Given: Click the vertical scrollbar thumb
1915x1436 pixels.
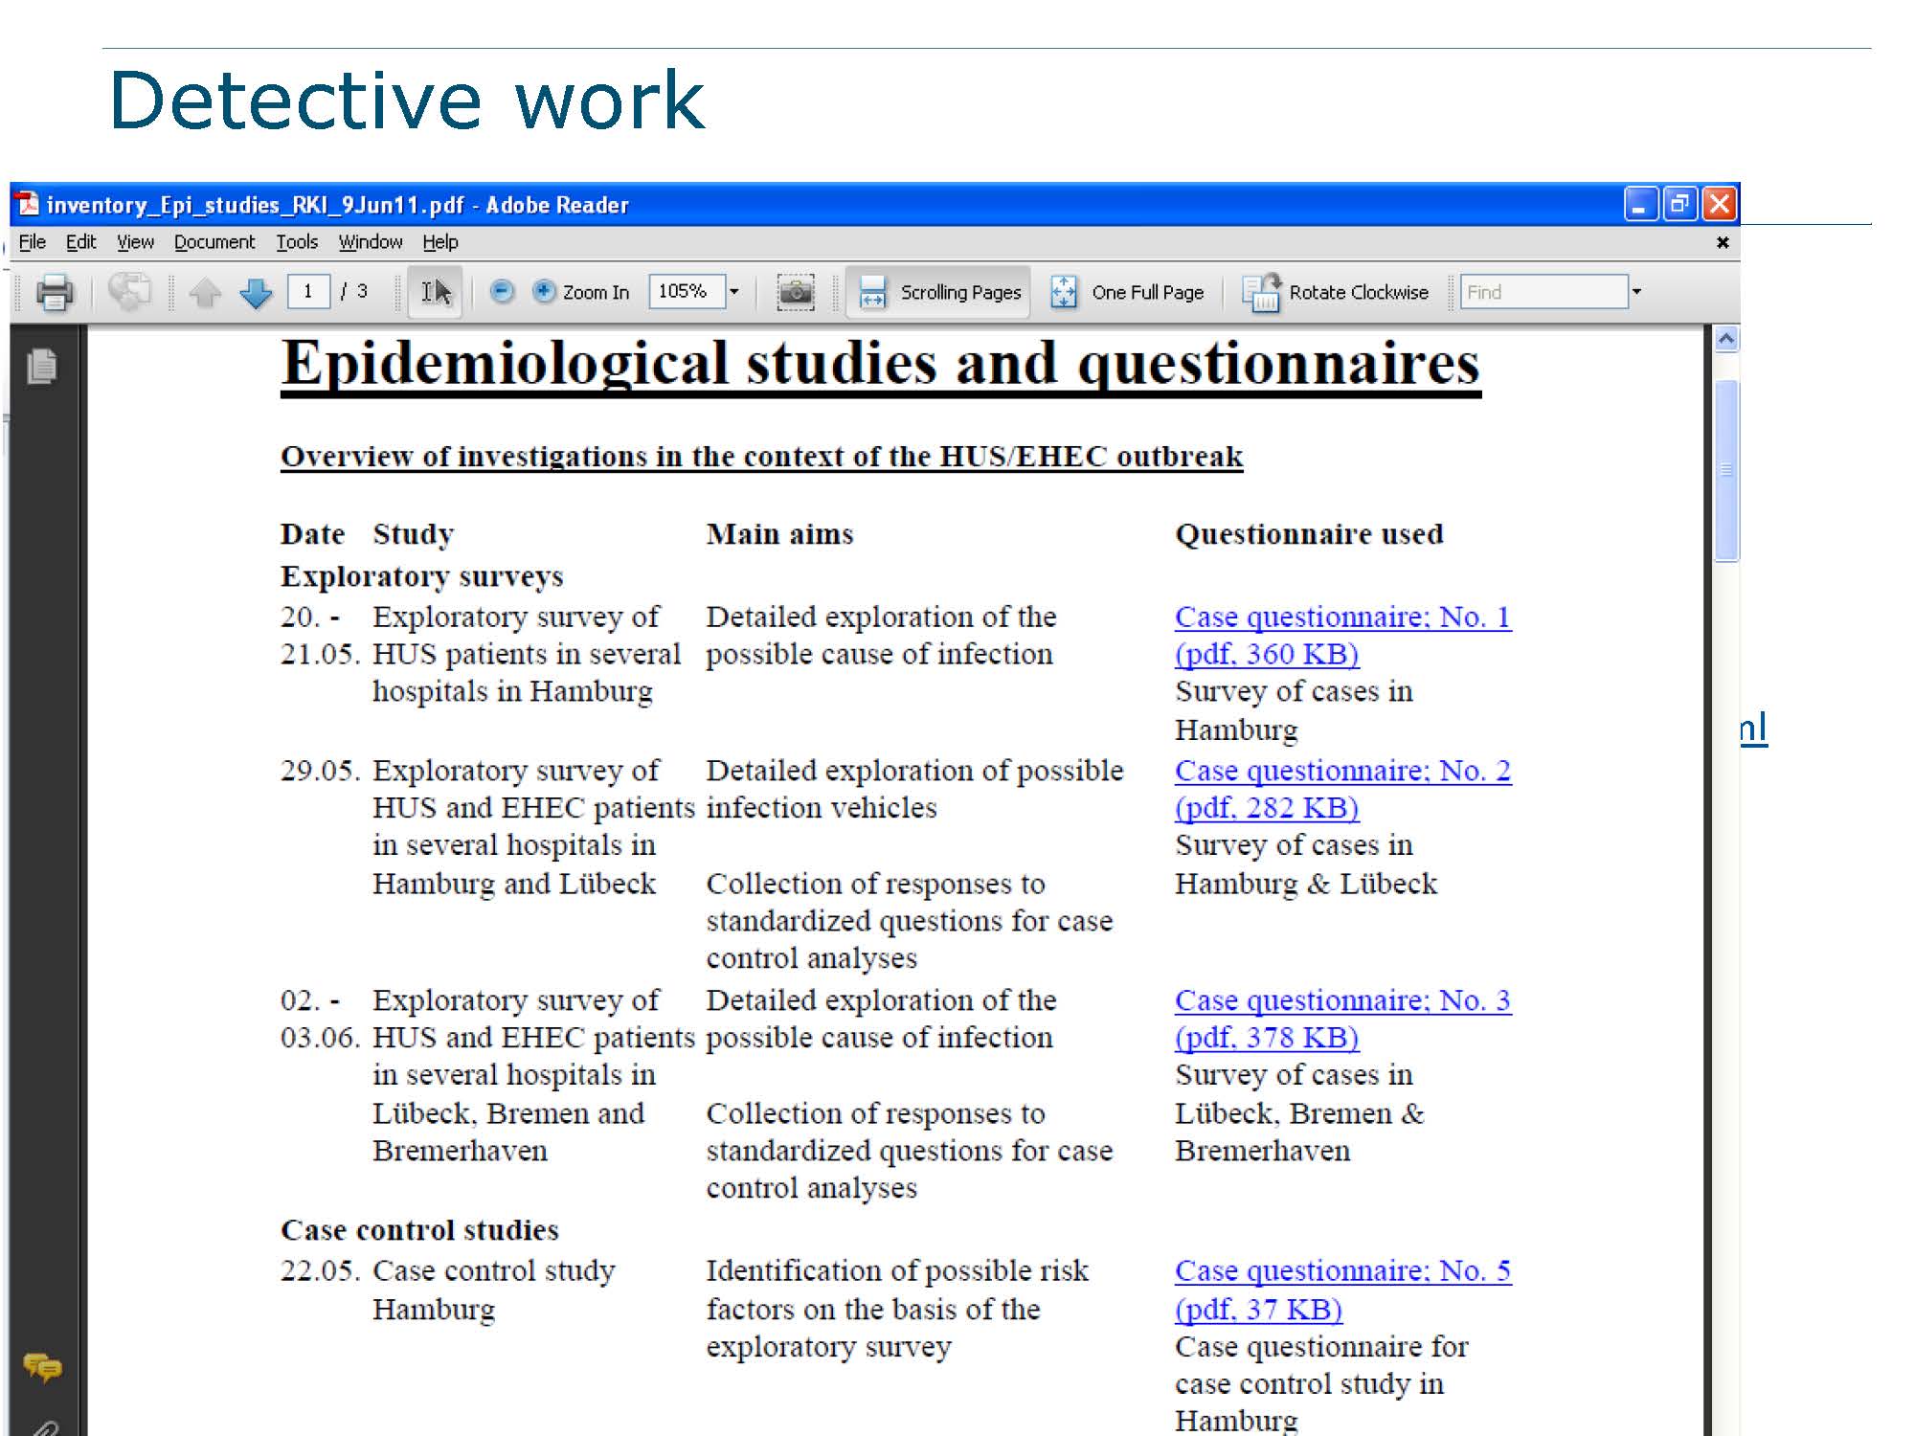Looking at the screenshot, I should (x=1726, y=470).
